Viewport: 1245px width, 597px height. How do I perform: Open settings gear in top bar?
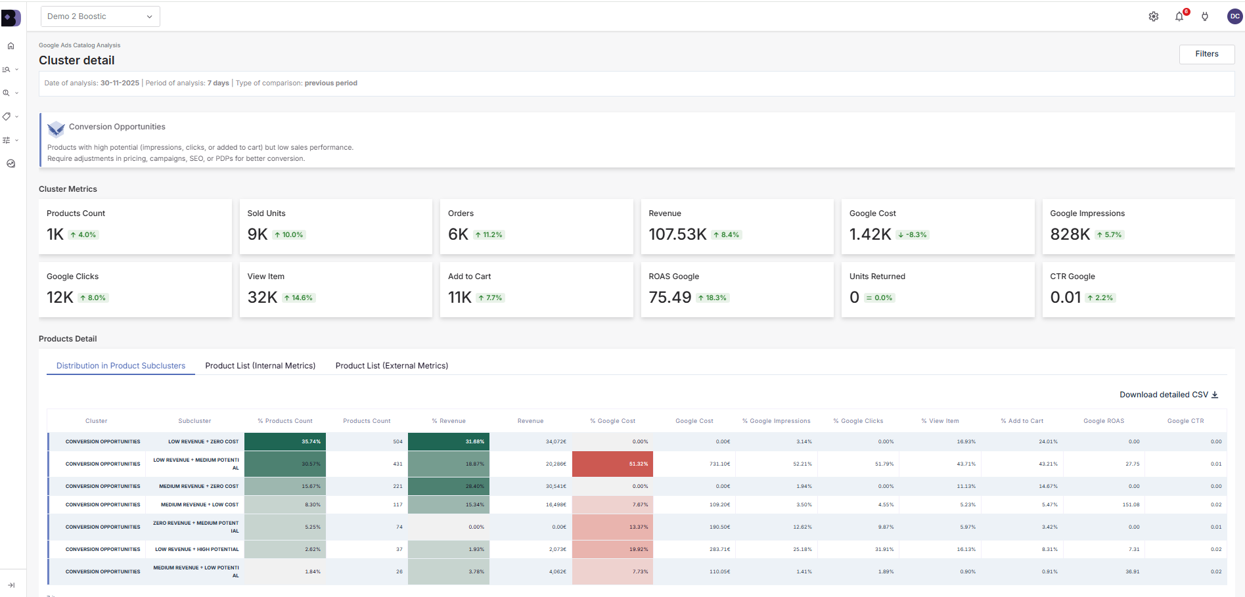click(1153, 16)
